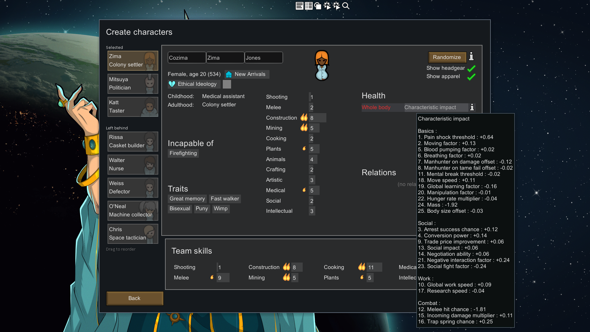The width and height of the screenshot is (590, 332).
Task: Open the magnifying glass search icon
Action: 346,6
